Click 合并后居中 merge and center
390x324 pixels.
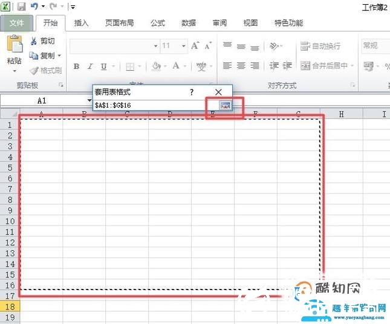[324, 66]
